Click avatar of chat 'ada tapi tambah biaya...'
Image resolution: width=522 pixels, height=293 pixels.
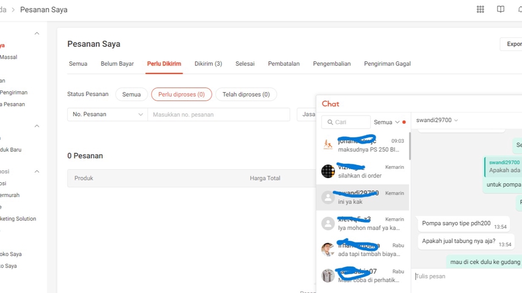point(328,250)
